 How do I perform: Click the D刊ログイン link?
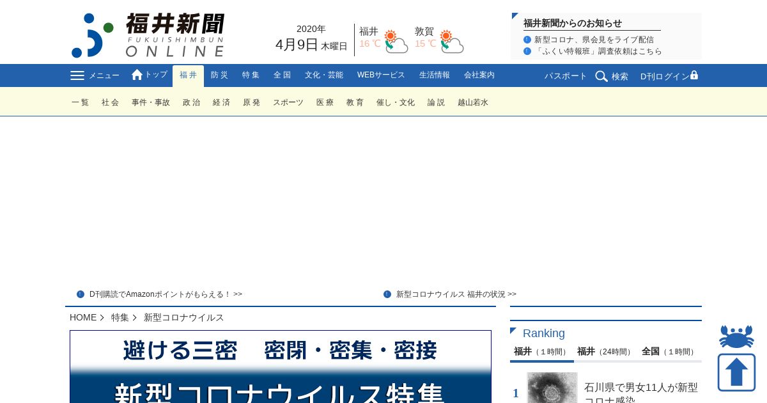click(x=665, y=76)
